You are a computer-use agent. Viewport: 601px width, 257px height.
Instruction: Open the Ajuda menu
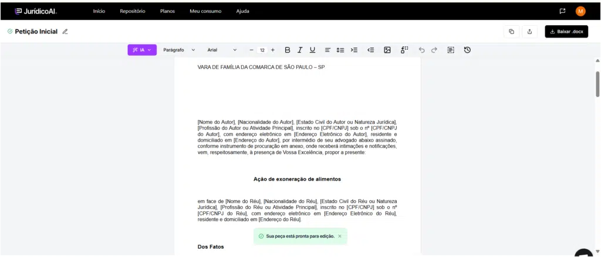click(x=242, y=11)
